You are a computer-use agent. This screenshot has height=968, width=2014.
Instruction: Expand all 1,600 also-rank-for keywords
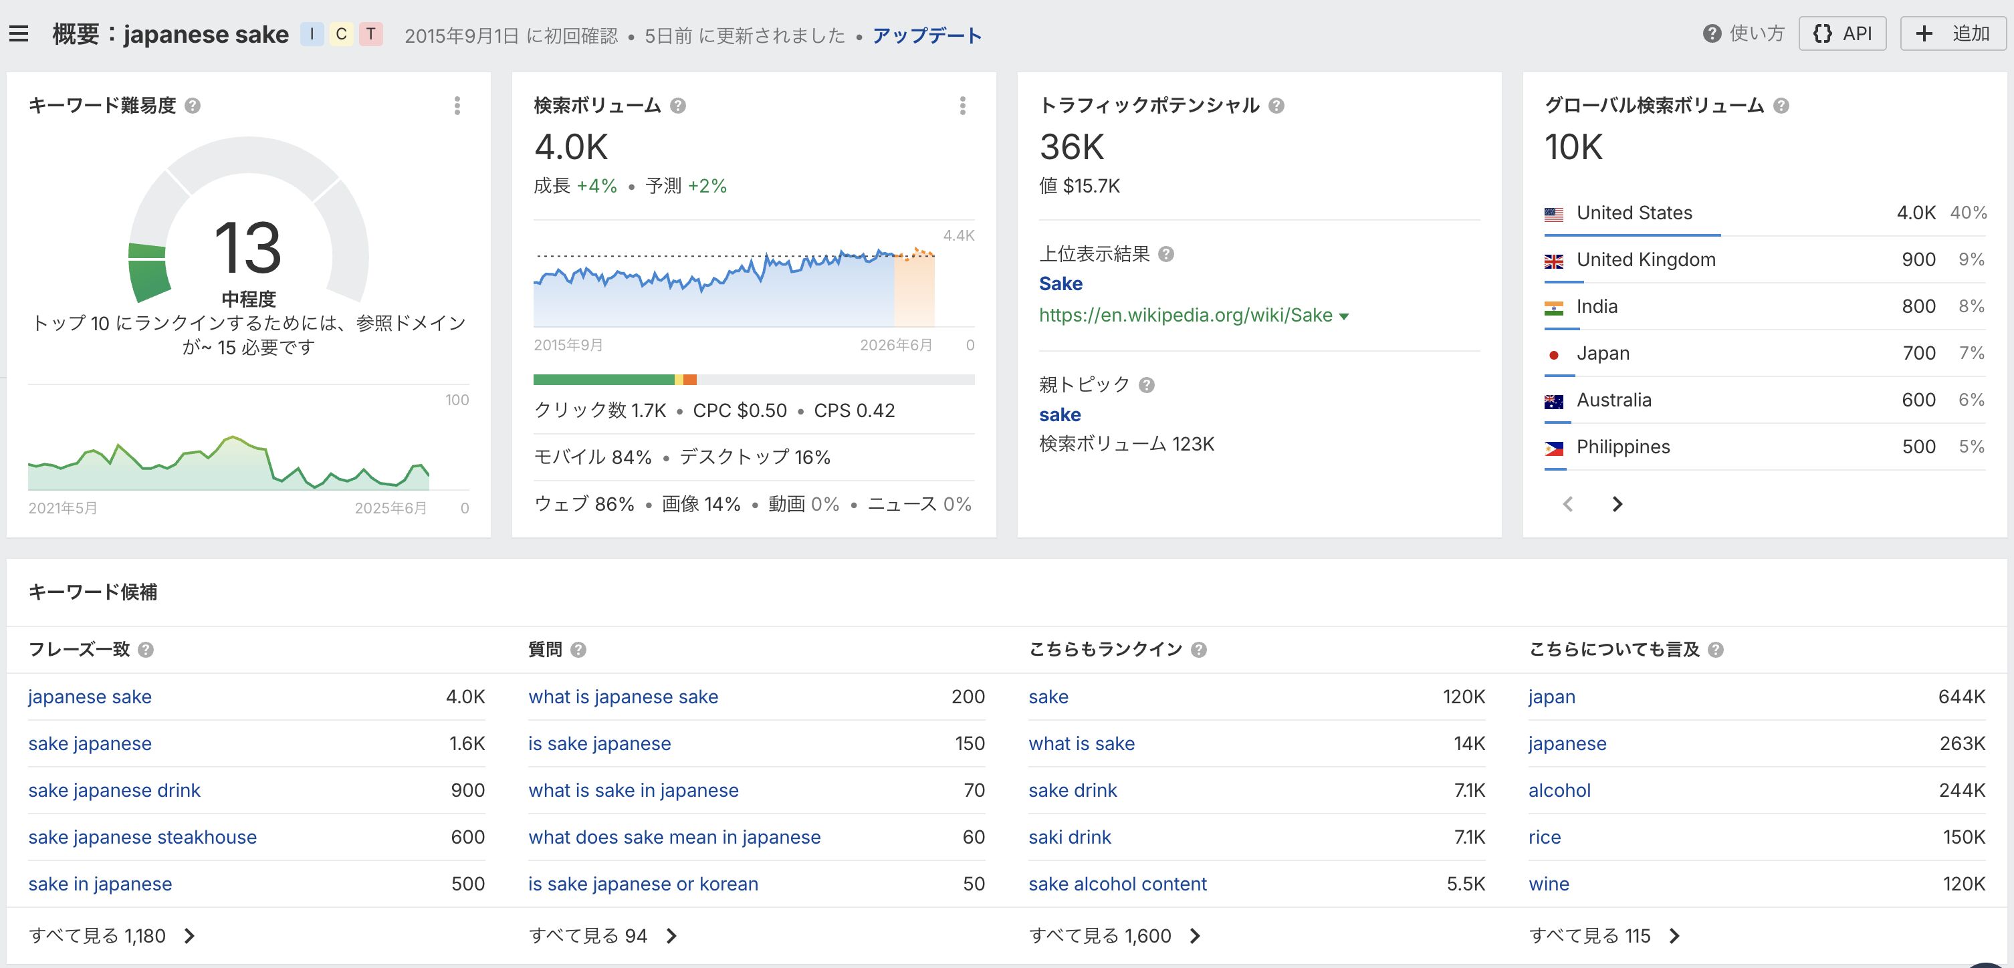(1113, 936)
